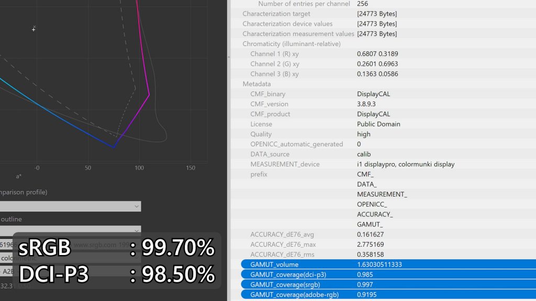
Task: Click the white crosshair marker on gamut plot
Action: point(33,30)
